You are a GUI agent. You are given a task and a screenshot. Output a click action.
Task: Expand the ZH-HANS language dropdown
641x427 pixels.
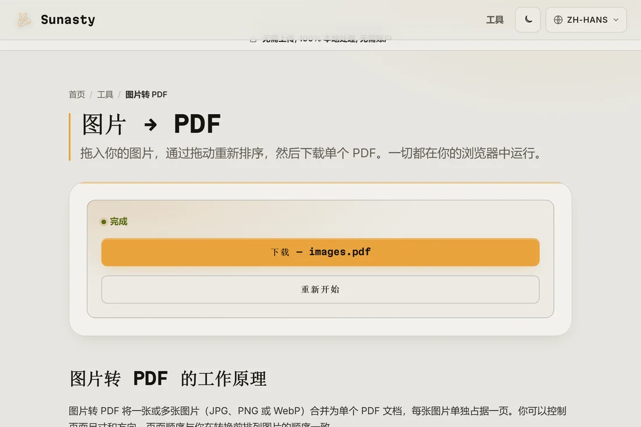[x=586, y=20]
